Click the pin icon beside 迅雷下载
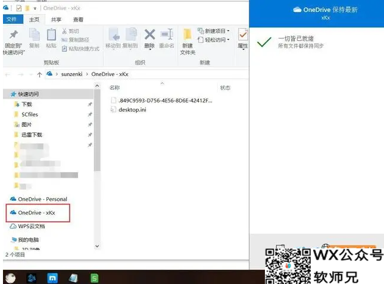Screen dimensions: 384x284 click(x=90, y=135)
